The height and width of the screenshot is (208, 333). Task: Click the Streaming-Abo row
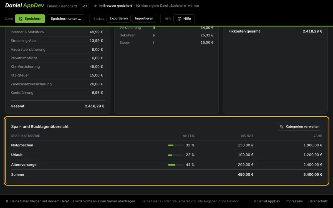tap(57, 41)
